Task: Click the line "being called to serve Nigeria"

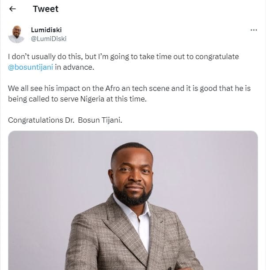Action: (x=77, y=99)
